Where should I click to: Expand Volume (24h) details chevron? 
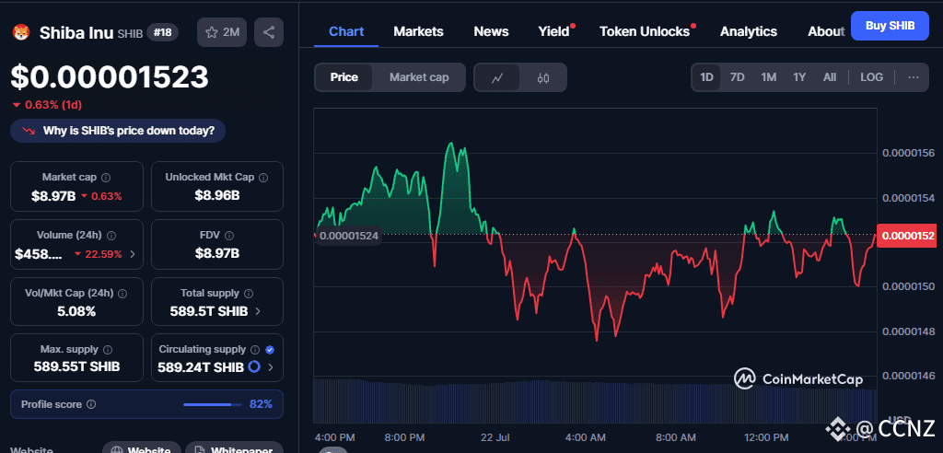(133, 254)
